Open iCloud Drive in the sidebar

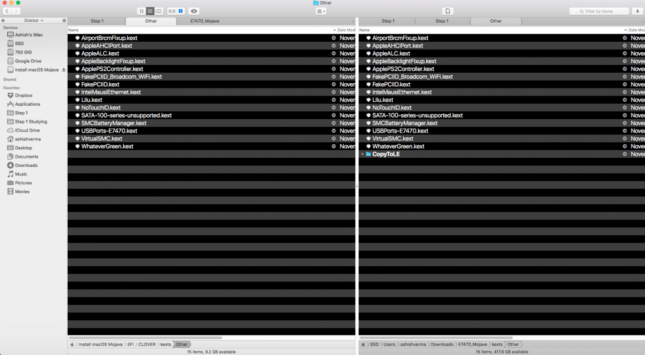[x=26, y=130]
